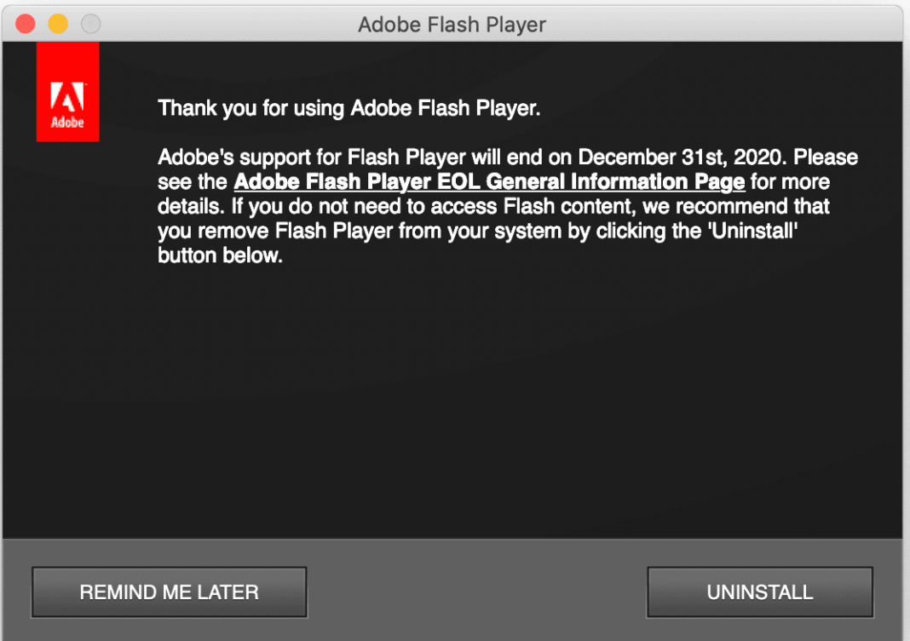Click the gray zoom window button

pyautogui.click(x=89, y=24)
